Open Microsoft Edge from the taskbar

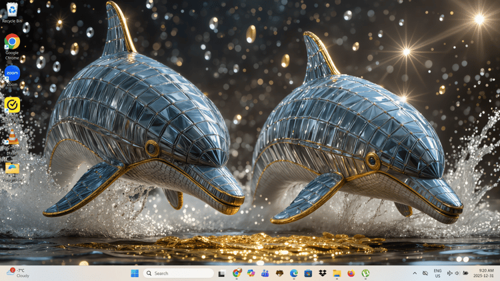tap(294, 274)
